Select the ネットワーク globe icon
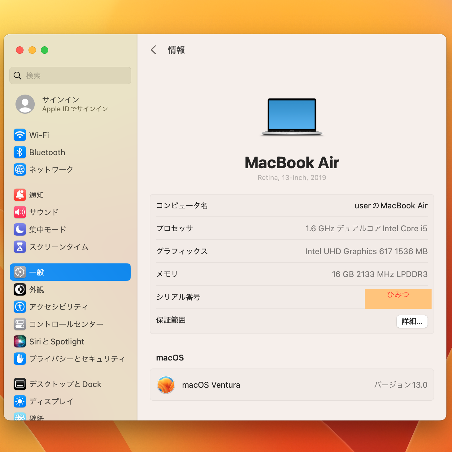Image resolution: width=452 pixels, height=452 pixels. (20, 169)
